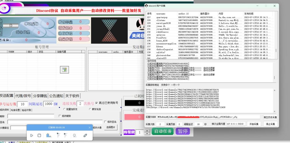Click the audio level bars icon
Image resolution: width=290 pixels, height=143 pixels.
point(49,135)
